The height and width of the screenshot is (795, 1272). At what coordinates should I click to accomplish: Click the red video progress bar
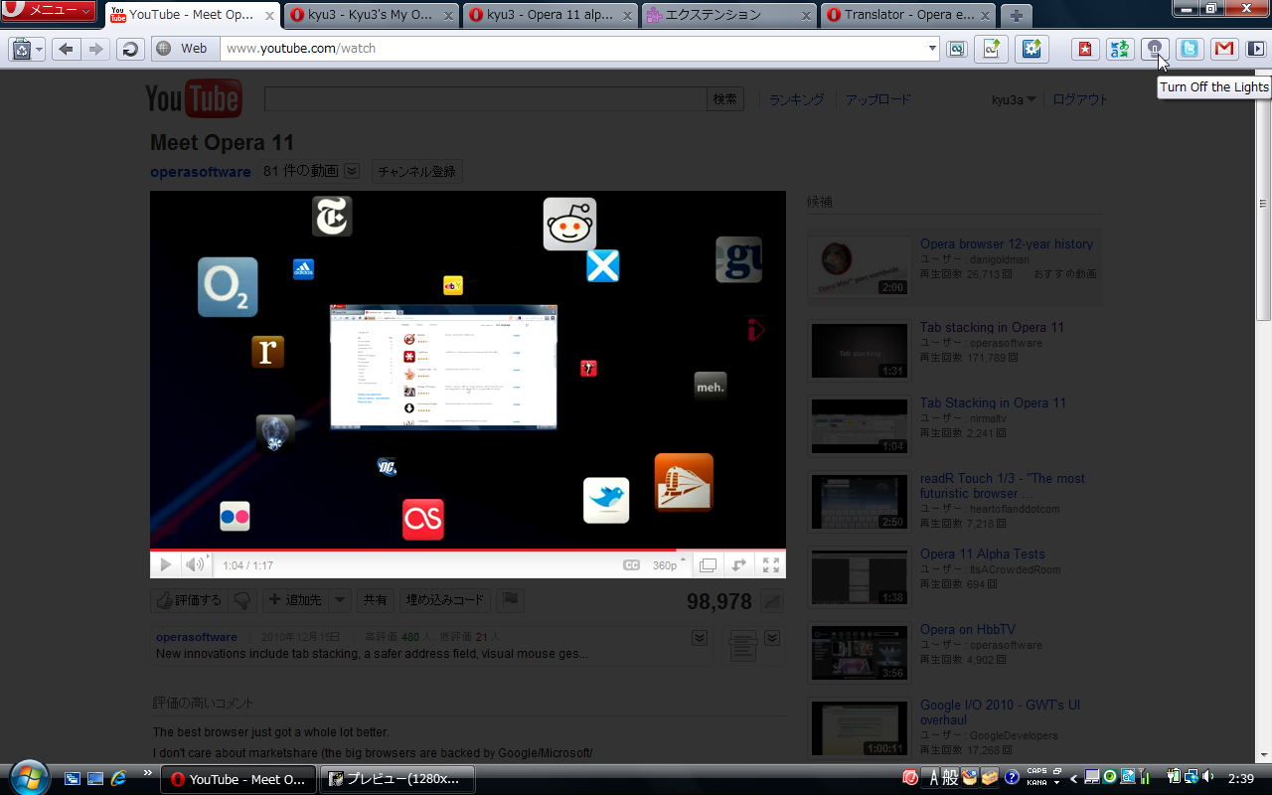point(467,549)
